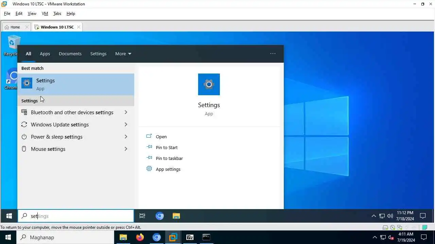
Task: Open the VMware Edit menu
Action: tap(19, 14)
